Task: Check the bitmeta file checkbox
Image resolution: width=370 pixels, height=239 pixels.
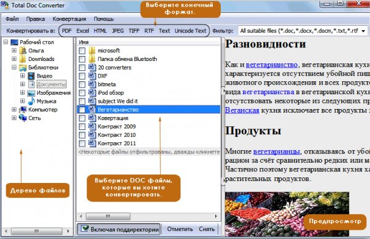Action: click(x=82, y=84)
